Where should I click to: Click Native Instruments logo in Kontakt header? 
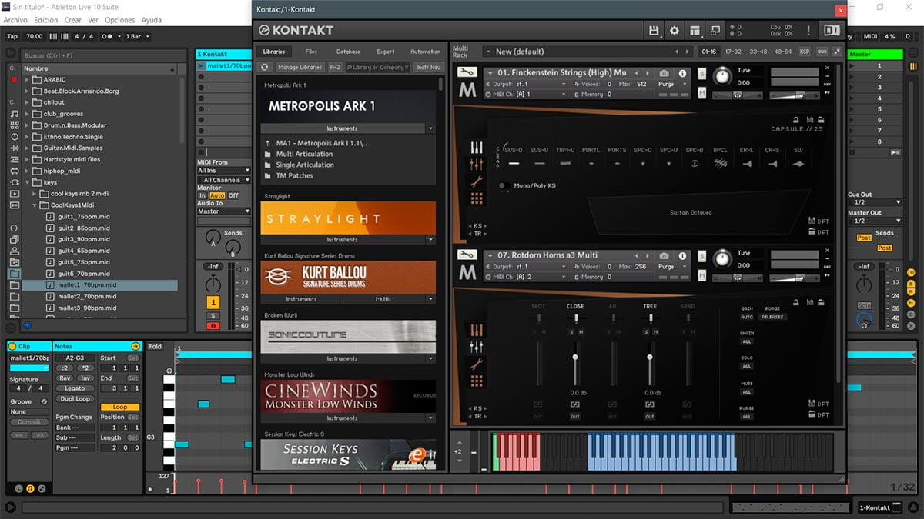(832, 31)
